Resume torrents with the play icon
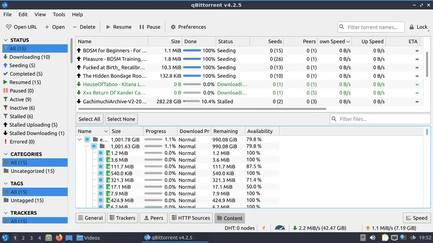The width and height of the screenshot is (433, 243). click(108, 27)
